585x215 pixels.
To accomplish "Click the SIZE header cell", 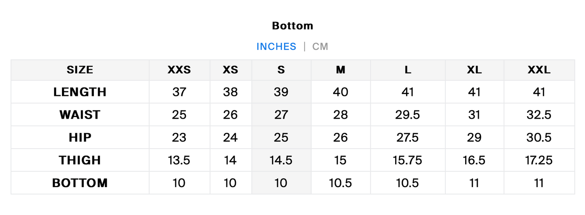I will tap(80, 70).
